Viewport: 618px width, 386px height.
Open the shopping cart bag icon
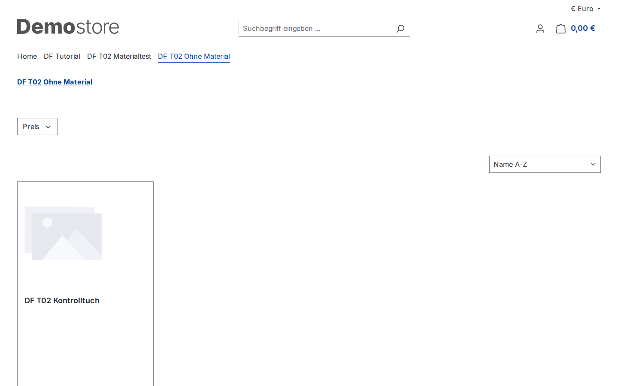pos(561,29)
